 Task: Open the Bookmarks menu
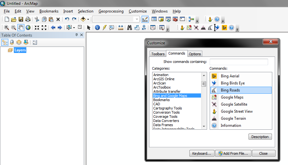(49, 11)
